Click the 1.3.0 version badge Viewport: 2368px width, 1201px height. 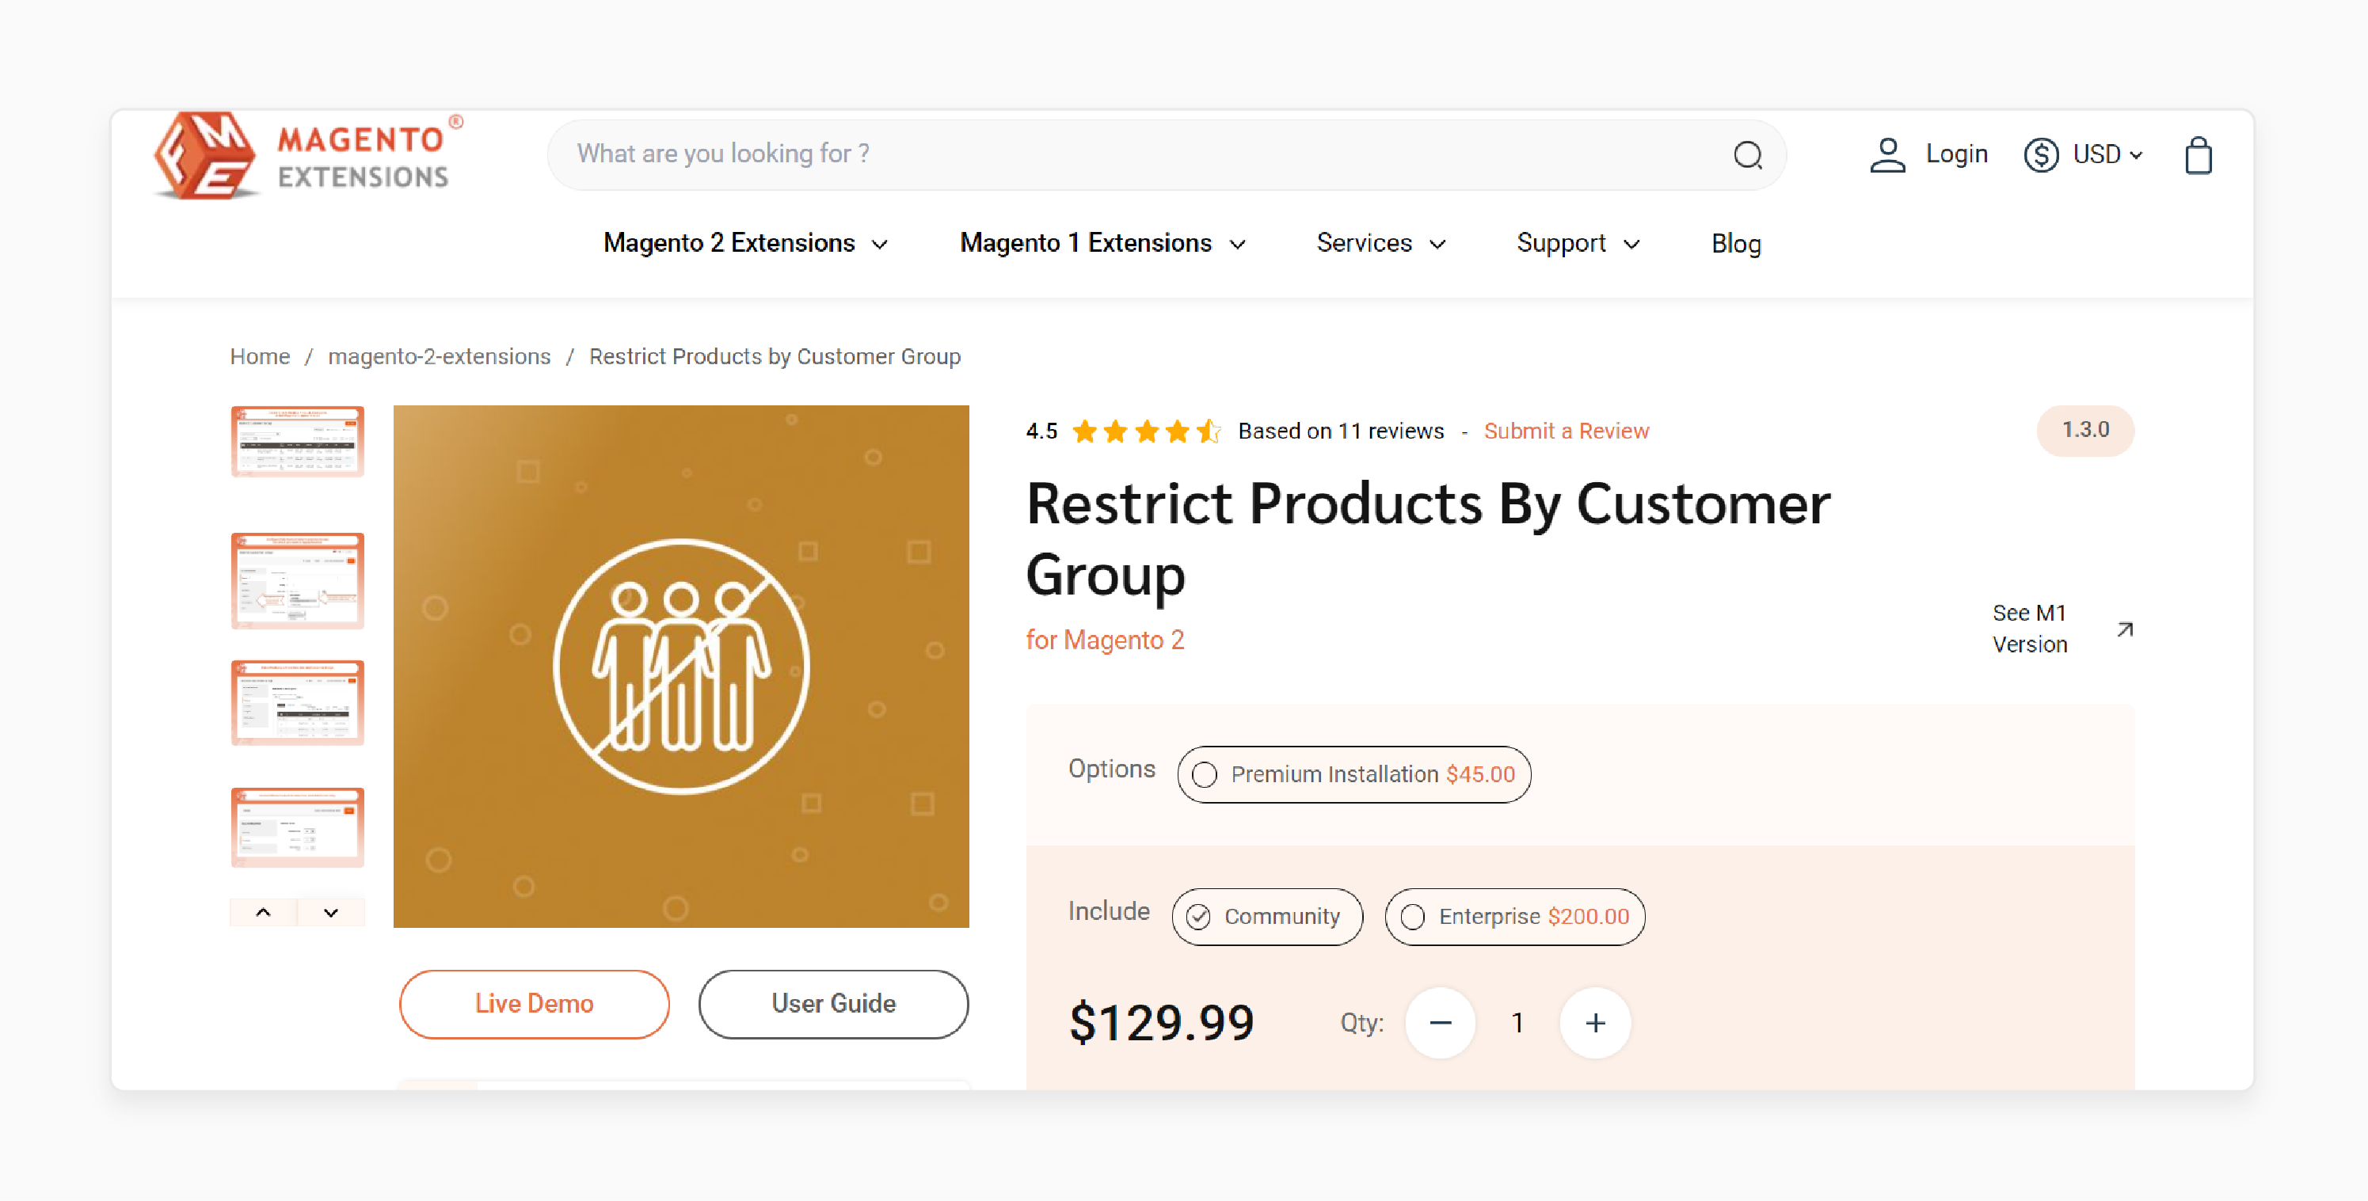pos(2084,431)
